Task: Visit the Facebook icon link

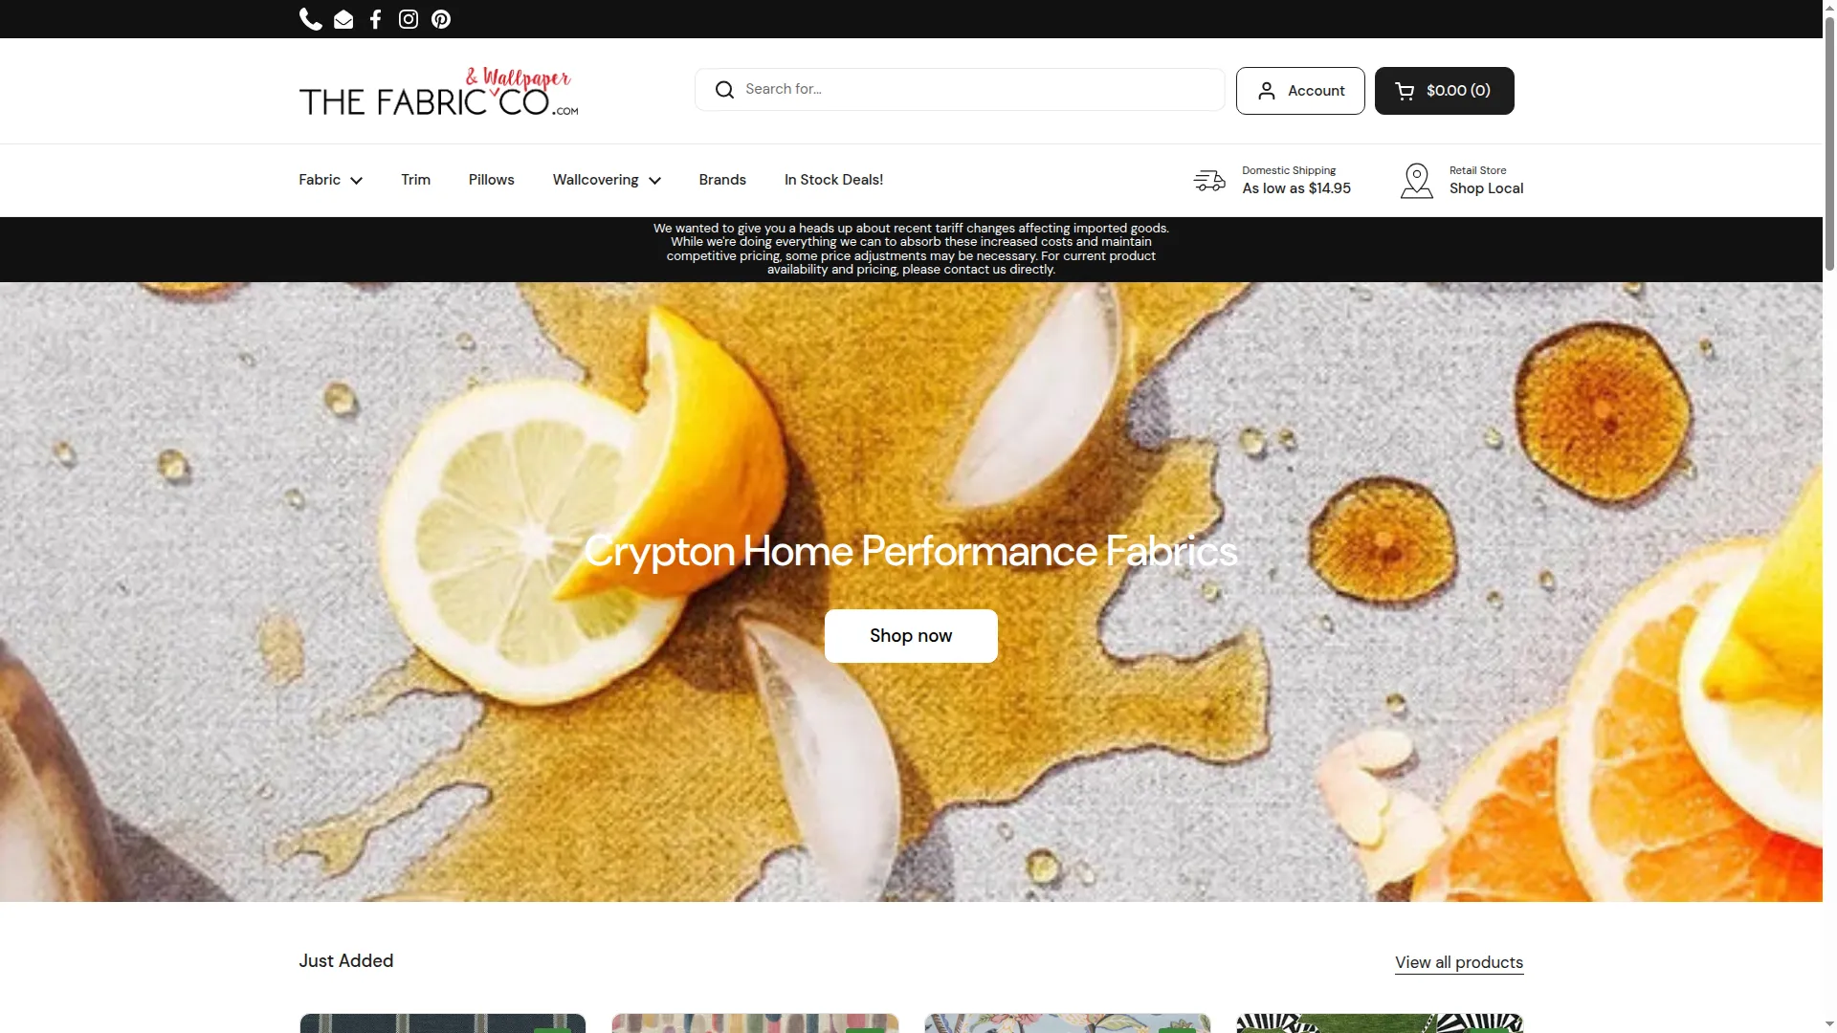Action: coord(376,19)
